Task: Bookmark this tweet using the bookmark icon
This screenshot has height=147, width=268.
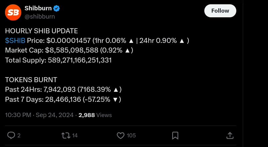Action: 175,135
